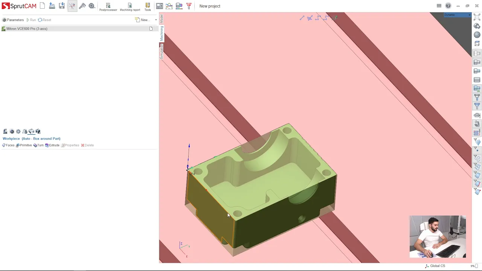
Task: Click the Extrude button
Action: [52, 145]
